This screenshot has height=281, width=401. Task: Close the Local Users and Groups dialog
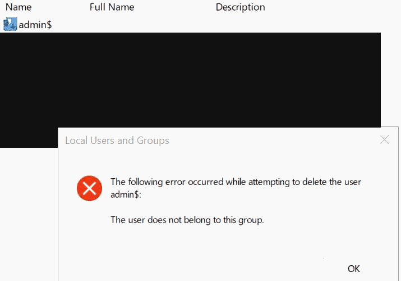tap(384, 140)
